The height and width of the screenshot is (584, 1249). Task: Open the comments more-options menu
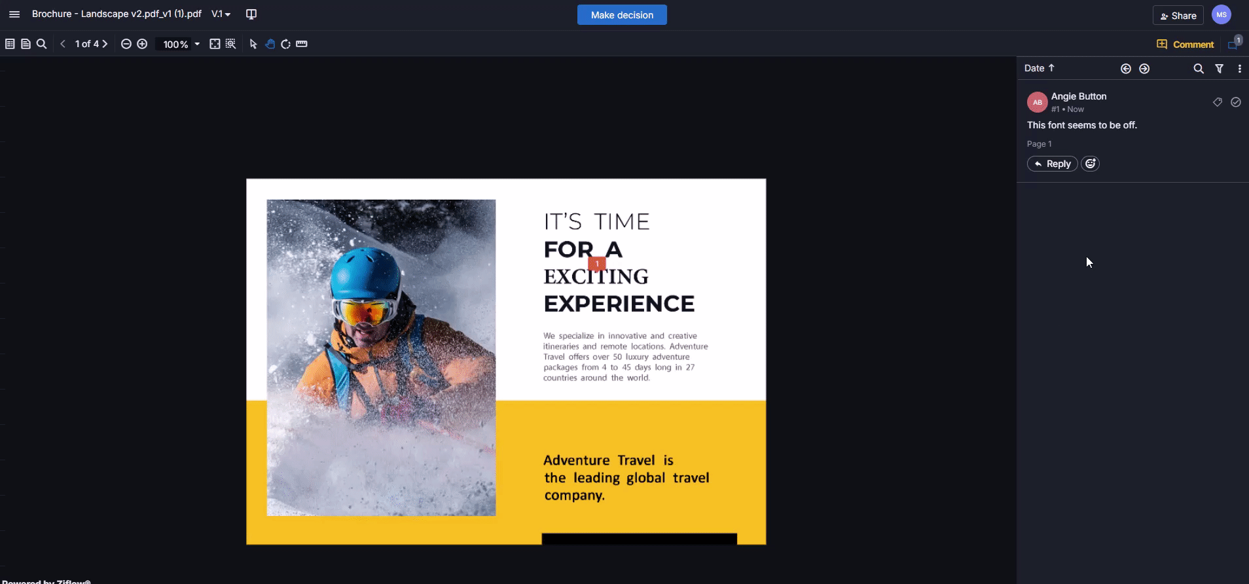(x=1239, y=69)
